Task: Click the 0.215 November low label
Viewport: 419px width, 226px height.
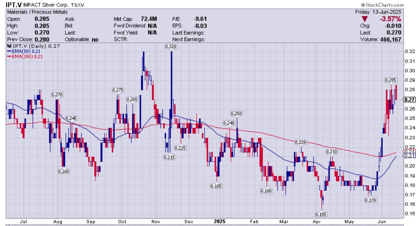Action: pos(169,157)
